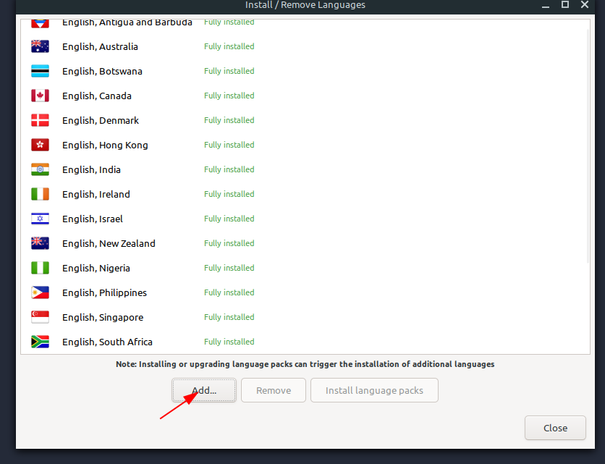Click the Hong Kong flag icon
Screen dimensions: 605x464
[x=40, y=145]
